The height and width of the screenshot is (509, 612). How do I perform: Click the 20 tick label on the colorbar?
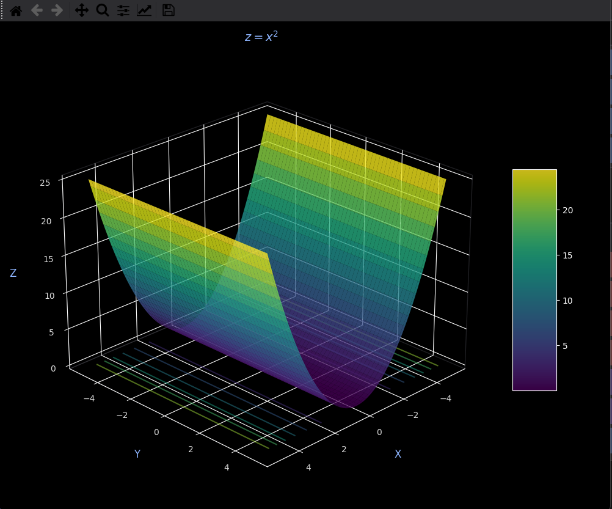click(568, 211)
